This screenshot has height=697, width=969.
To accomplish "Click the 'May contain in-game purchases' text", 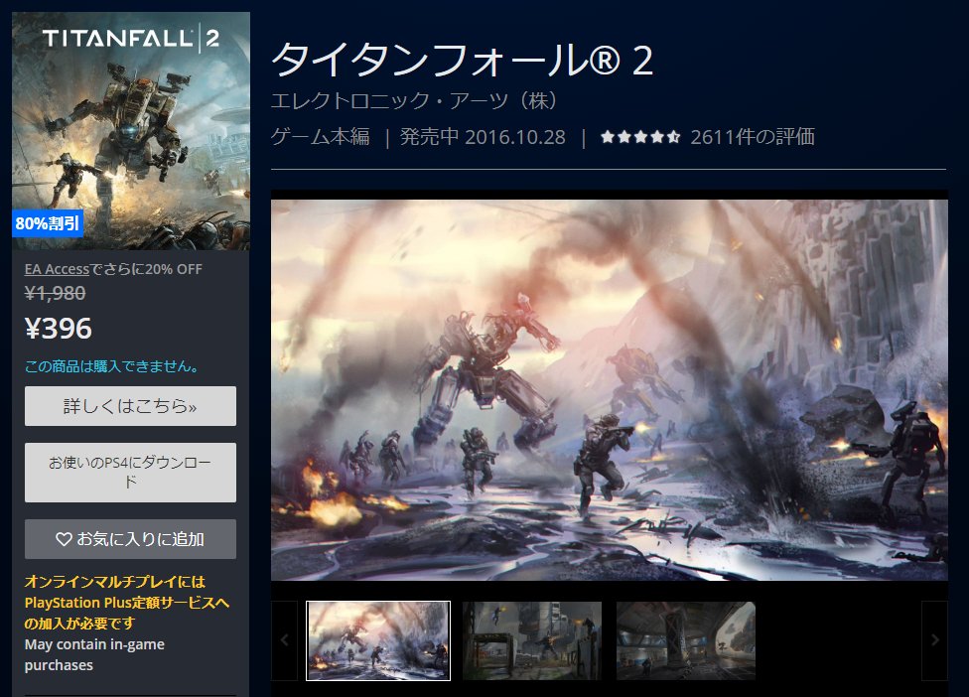I will (94, 655).
